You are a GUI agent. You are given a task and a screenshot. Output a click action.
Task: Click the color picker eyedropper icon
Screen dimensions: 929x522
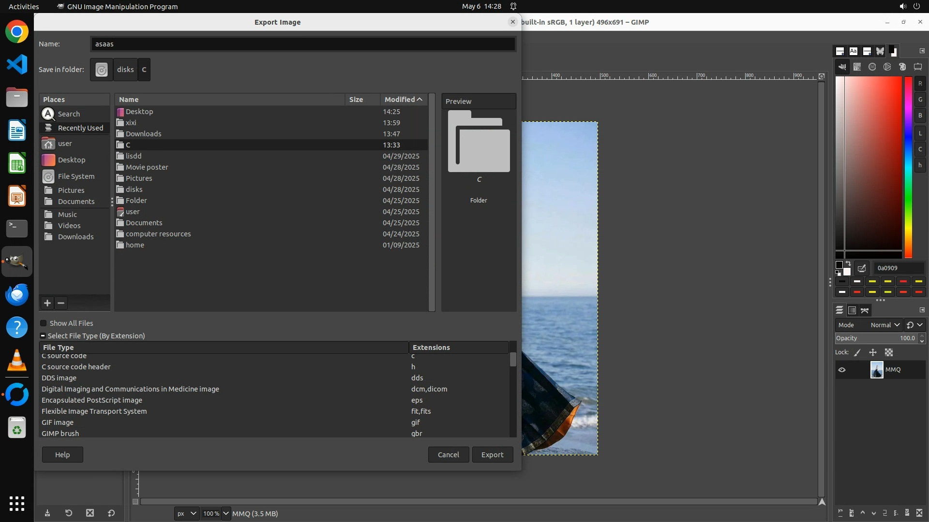(862, 268)
